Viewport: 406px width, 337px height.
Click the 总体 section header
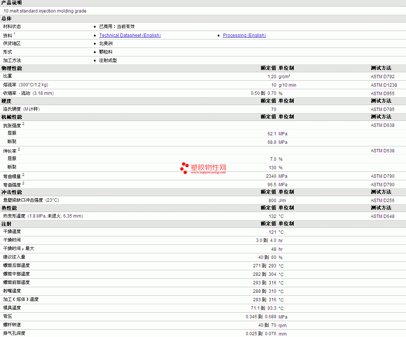[x=7, y=18]
